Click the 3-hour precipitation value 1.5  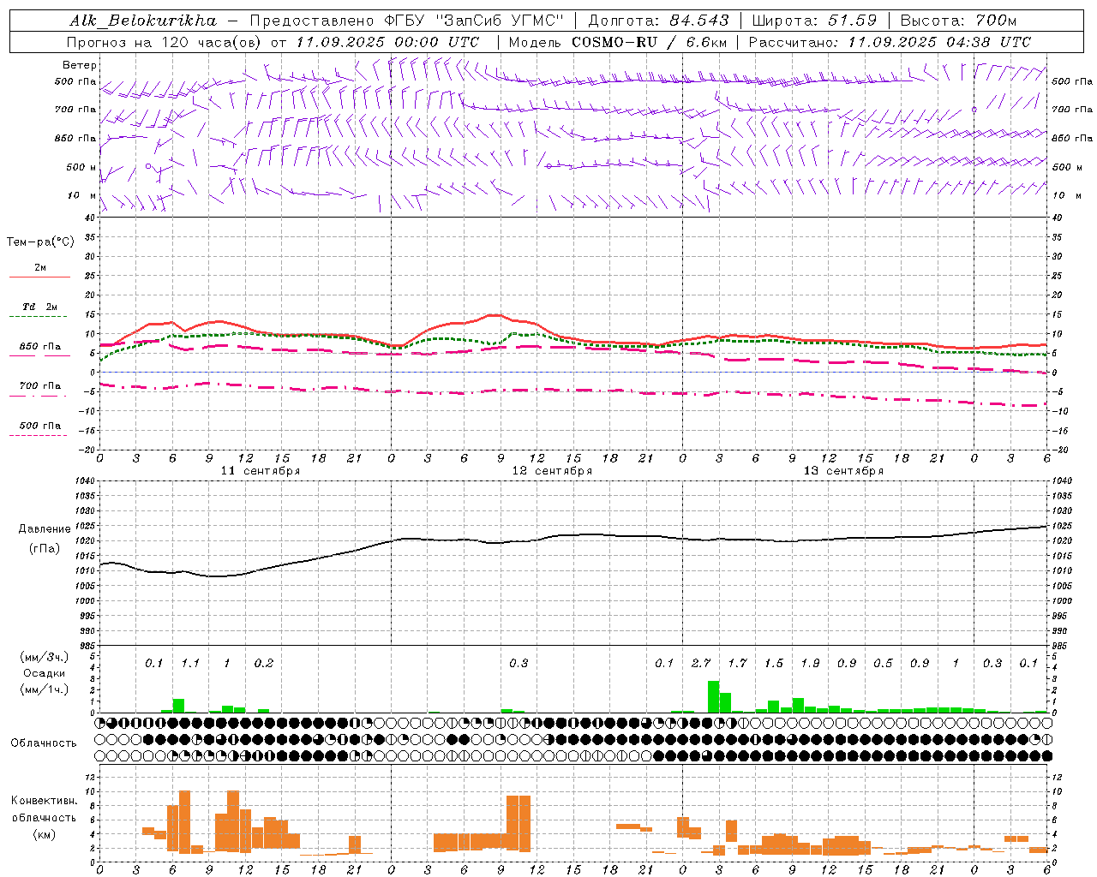click(774, 664)
